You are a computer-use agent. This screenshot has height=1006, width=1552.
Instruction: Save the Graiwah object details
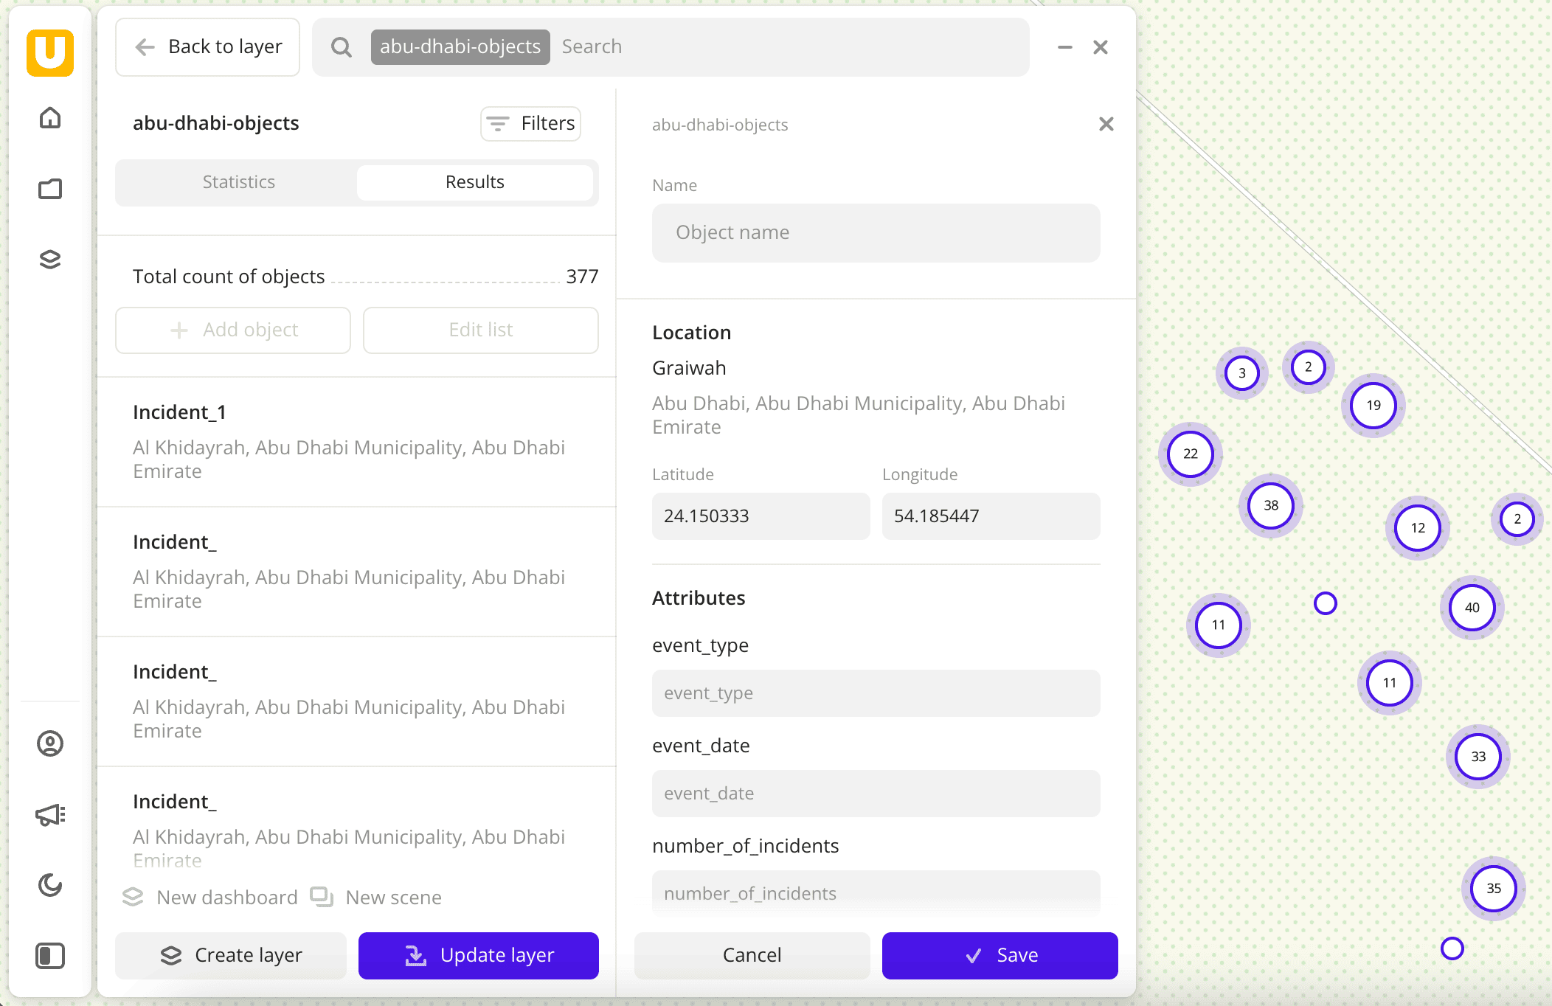point(1000,955)
